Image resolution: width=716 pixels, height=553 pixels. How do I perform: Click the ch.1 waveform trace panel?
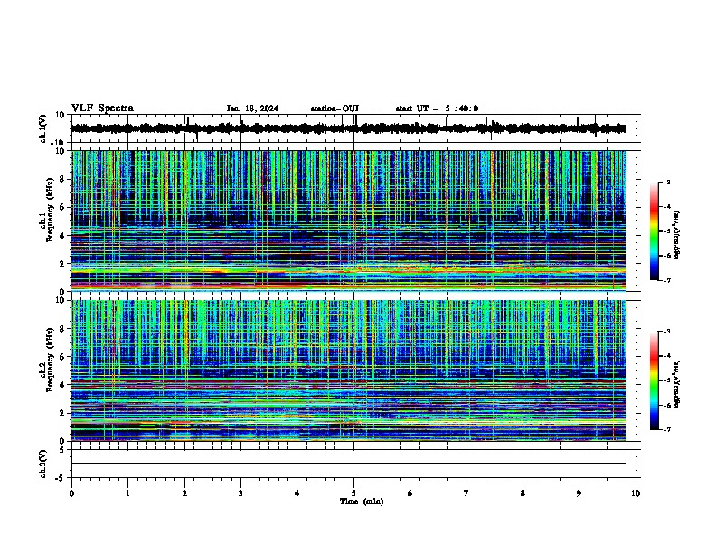[x=353, y=128]
